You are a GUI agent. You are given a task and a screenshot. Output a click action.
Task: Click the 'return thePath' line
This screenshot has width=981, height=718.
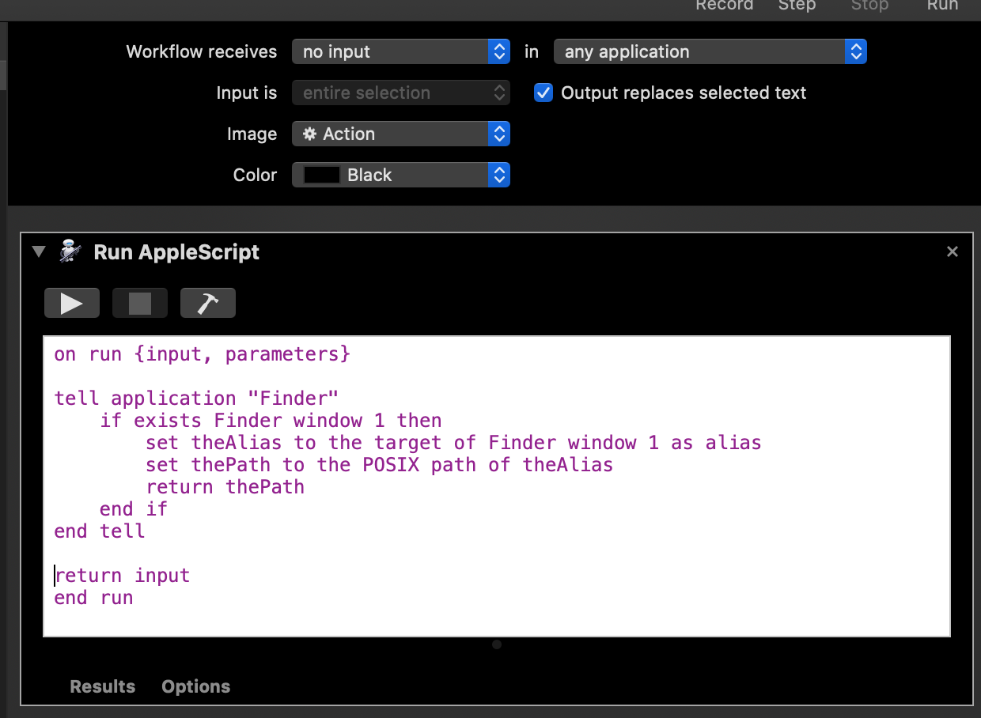point(225,487)
